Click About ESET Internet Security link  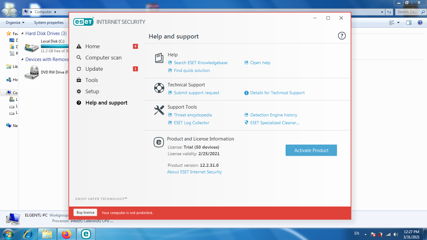click(195, 172)
